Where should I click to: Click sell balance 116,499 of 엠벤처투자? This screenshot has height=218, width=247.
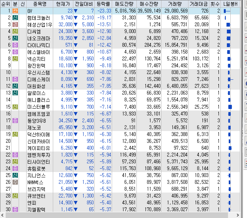pyautogui.click(x=128, y=155)
